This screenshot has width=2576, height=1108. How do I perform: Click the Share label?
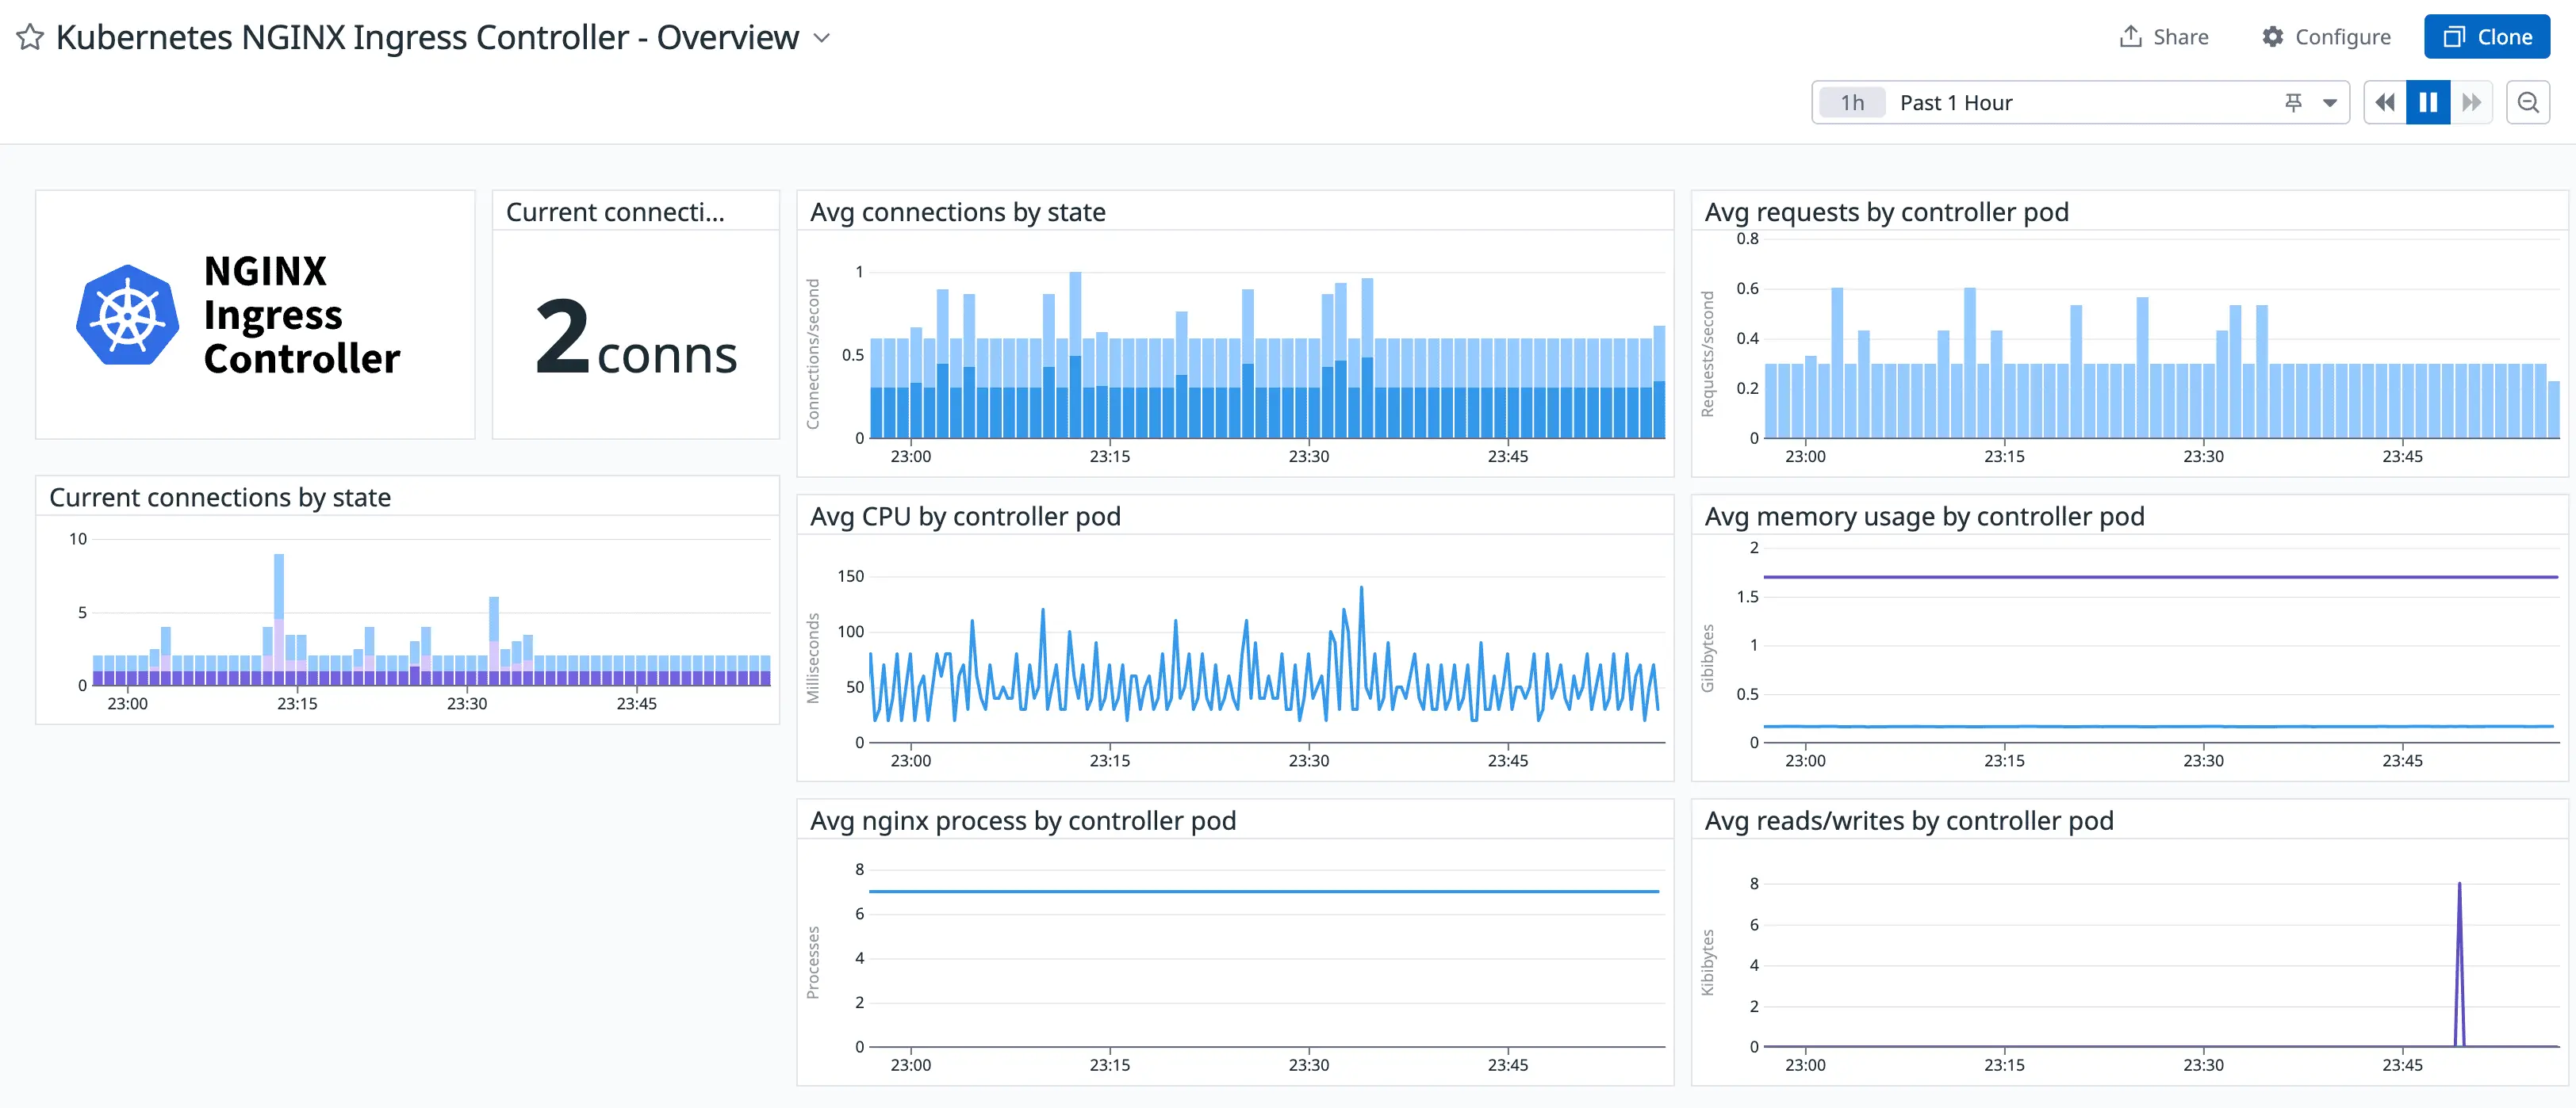(x=2180, y=36)
